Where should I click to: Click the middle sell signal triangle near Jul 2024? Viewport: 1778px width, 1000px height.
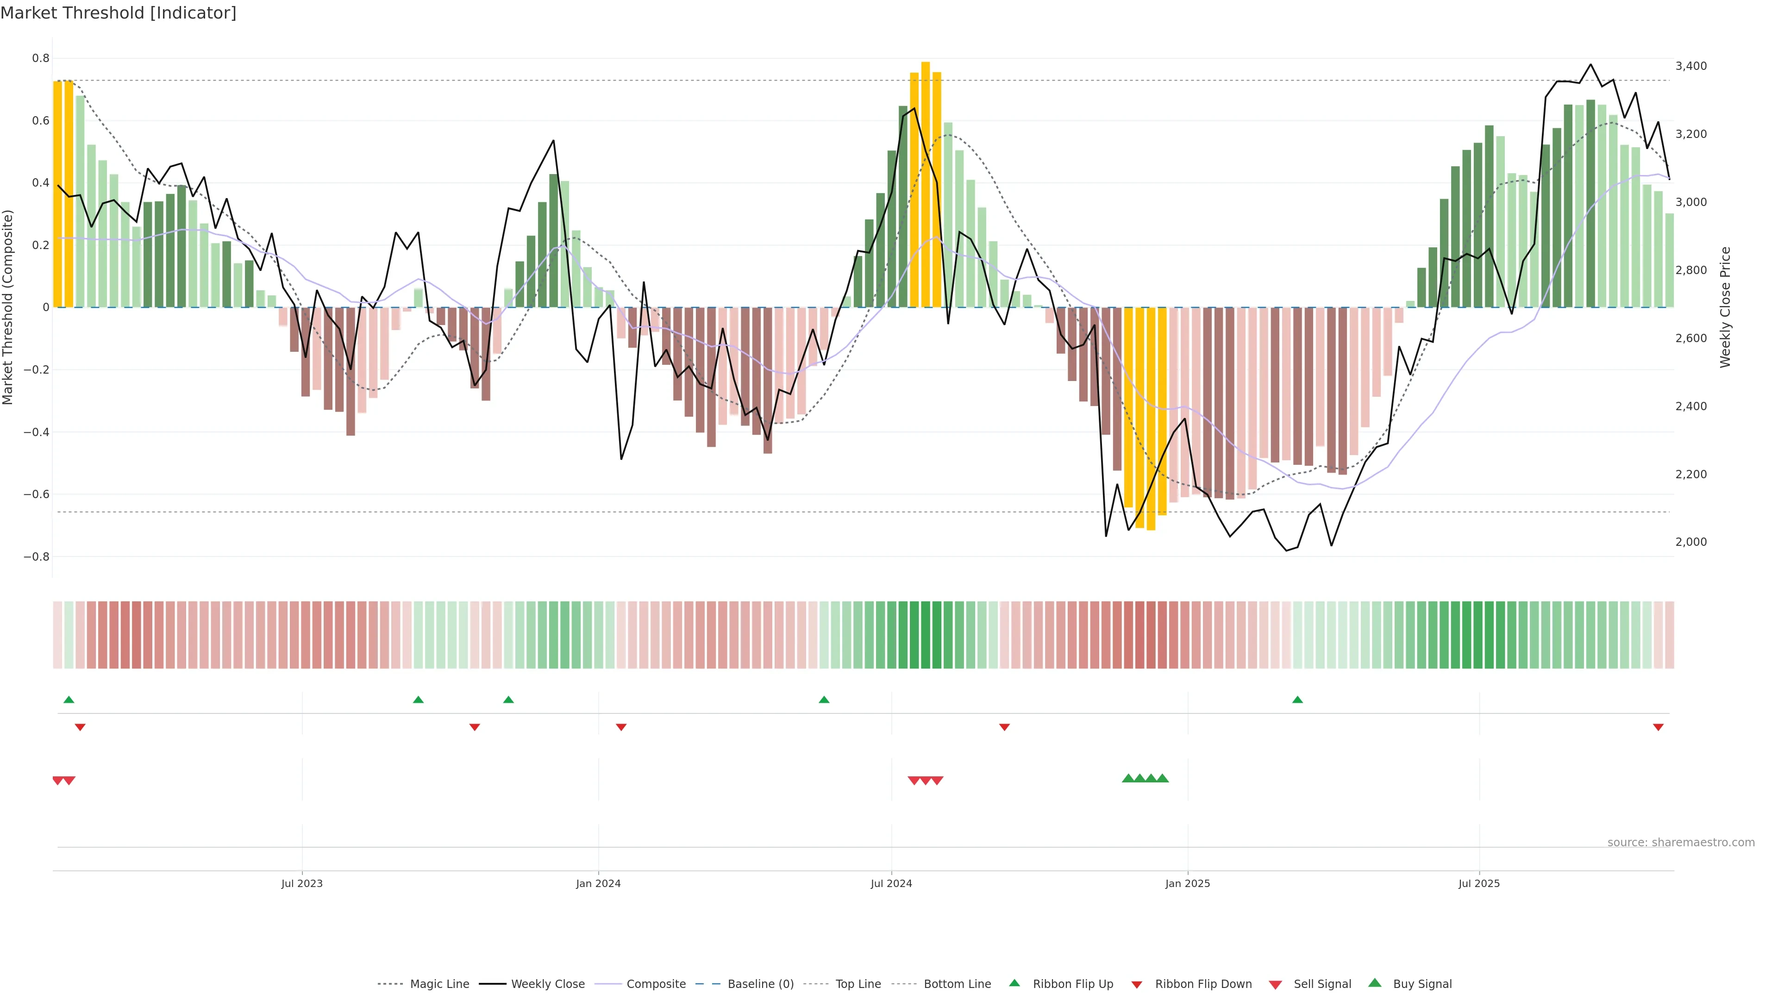[926, 781]
